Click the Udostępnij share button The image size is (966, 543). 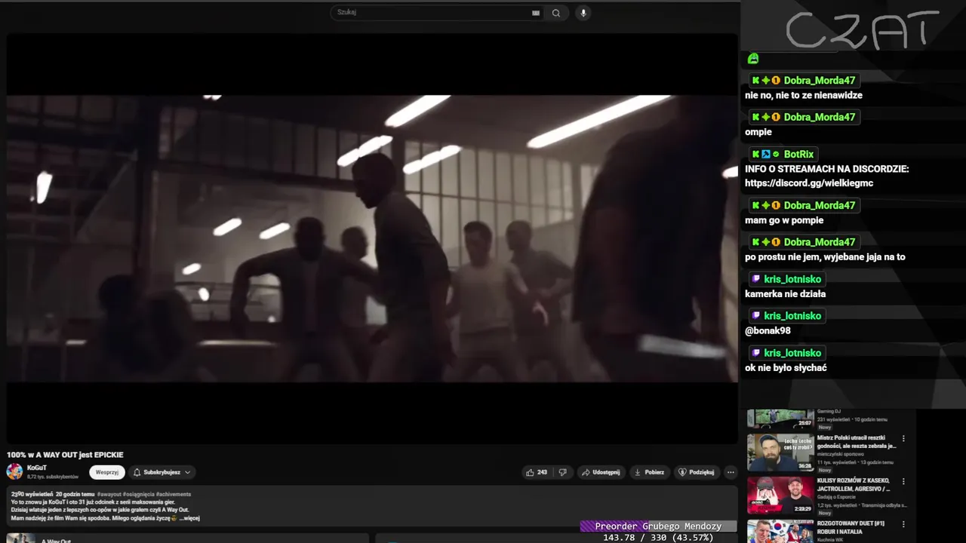601,472
